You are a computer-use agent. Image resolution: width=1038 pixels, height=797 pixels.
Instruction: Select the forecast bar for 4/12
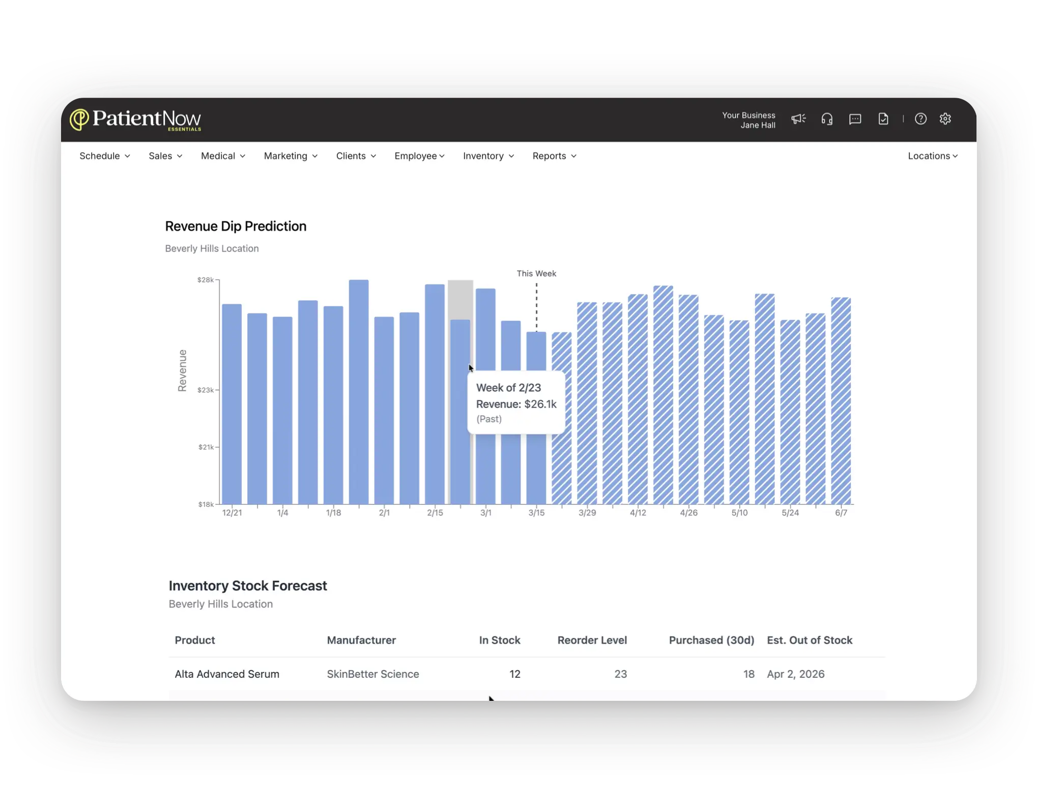(x=638, y=399)
